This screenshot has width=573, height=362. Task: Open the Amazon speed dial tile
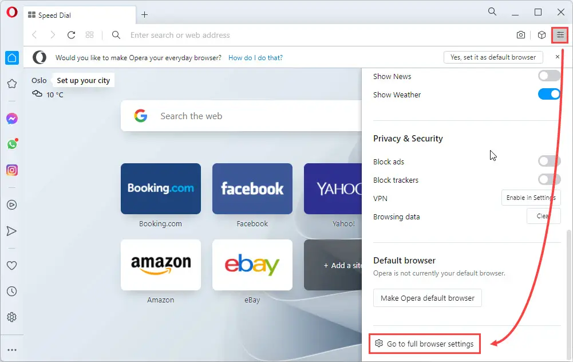pos(161,265)
